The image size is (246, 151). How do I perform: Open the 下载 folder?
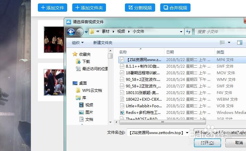(x=86, y=61)
